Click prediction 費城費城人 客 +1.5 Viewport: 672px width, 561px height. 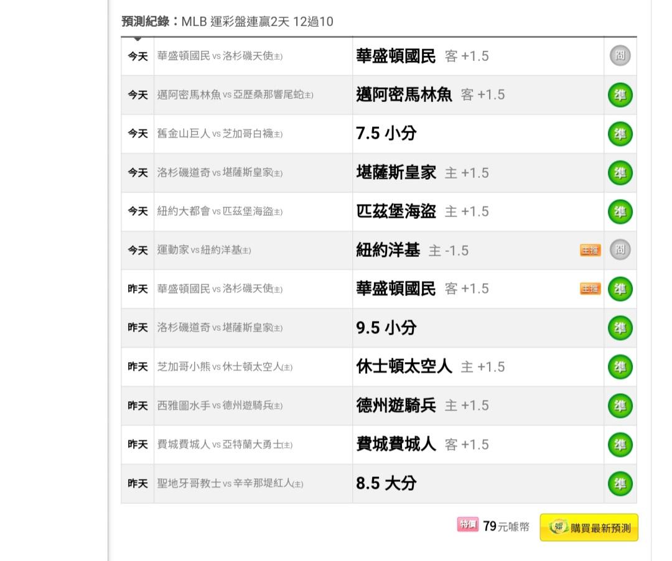coord(422,445)
